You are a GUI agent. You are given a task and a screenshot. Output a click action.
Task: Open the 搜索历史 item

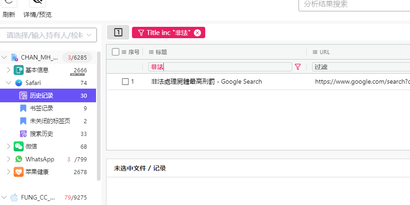41,134
